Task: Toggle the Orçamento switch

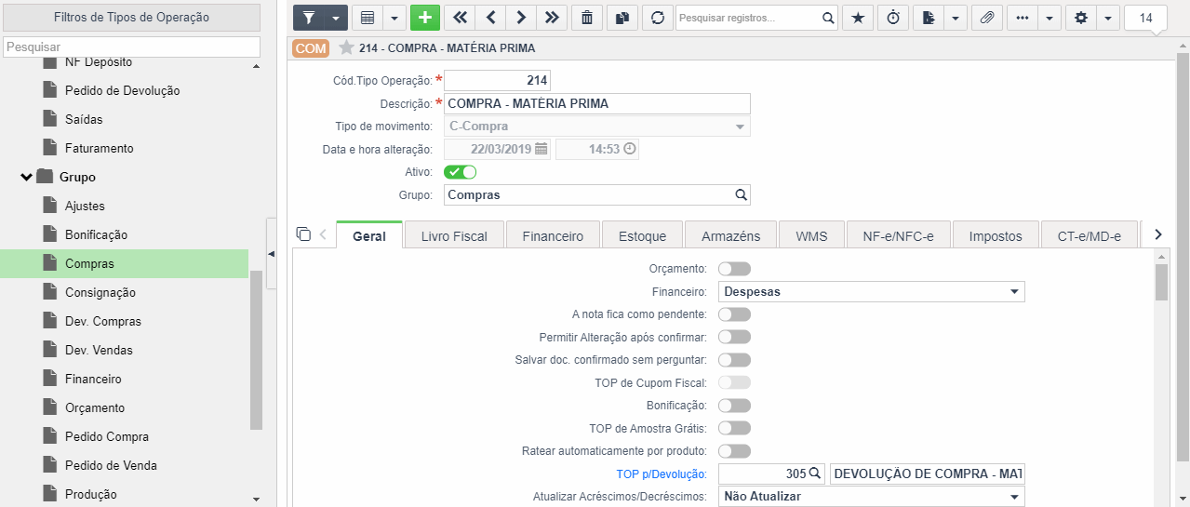Action: tap(734, 269)
